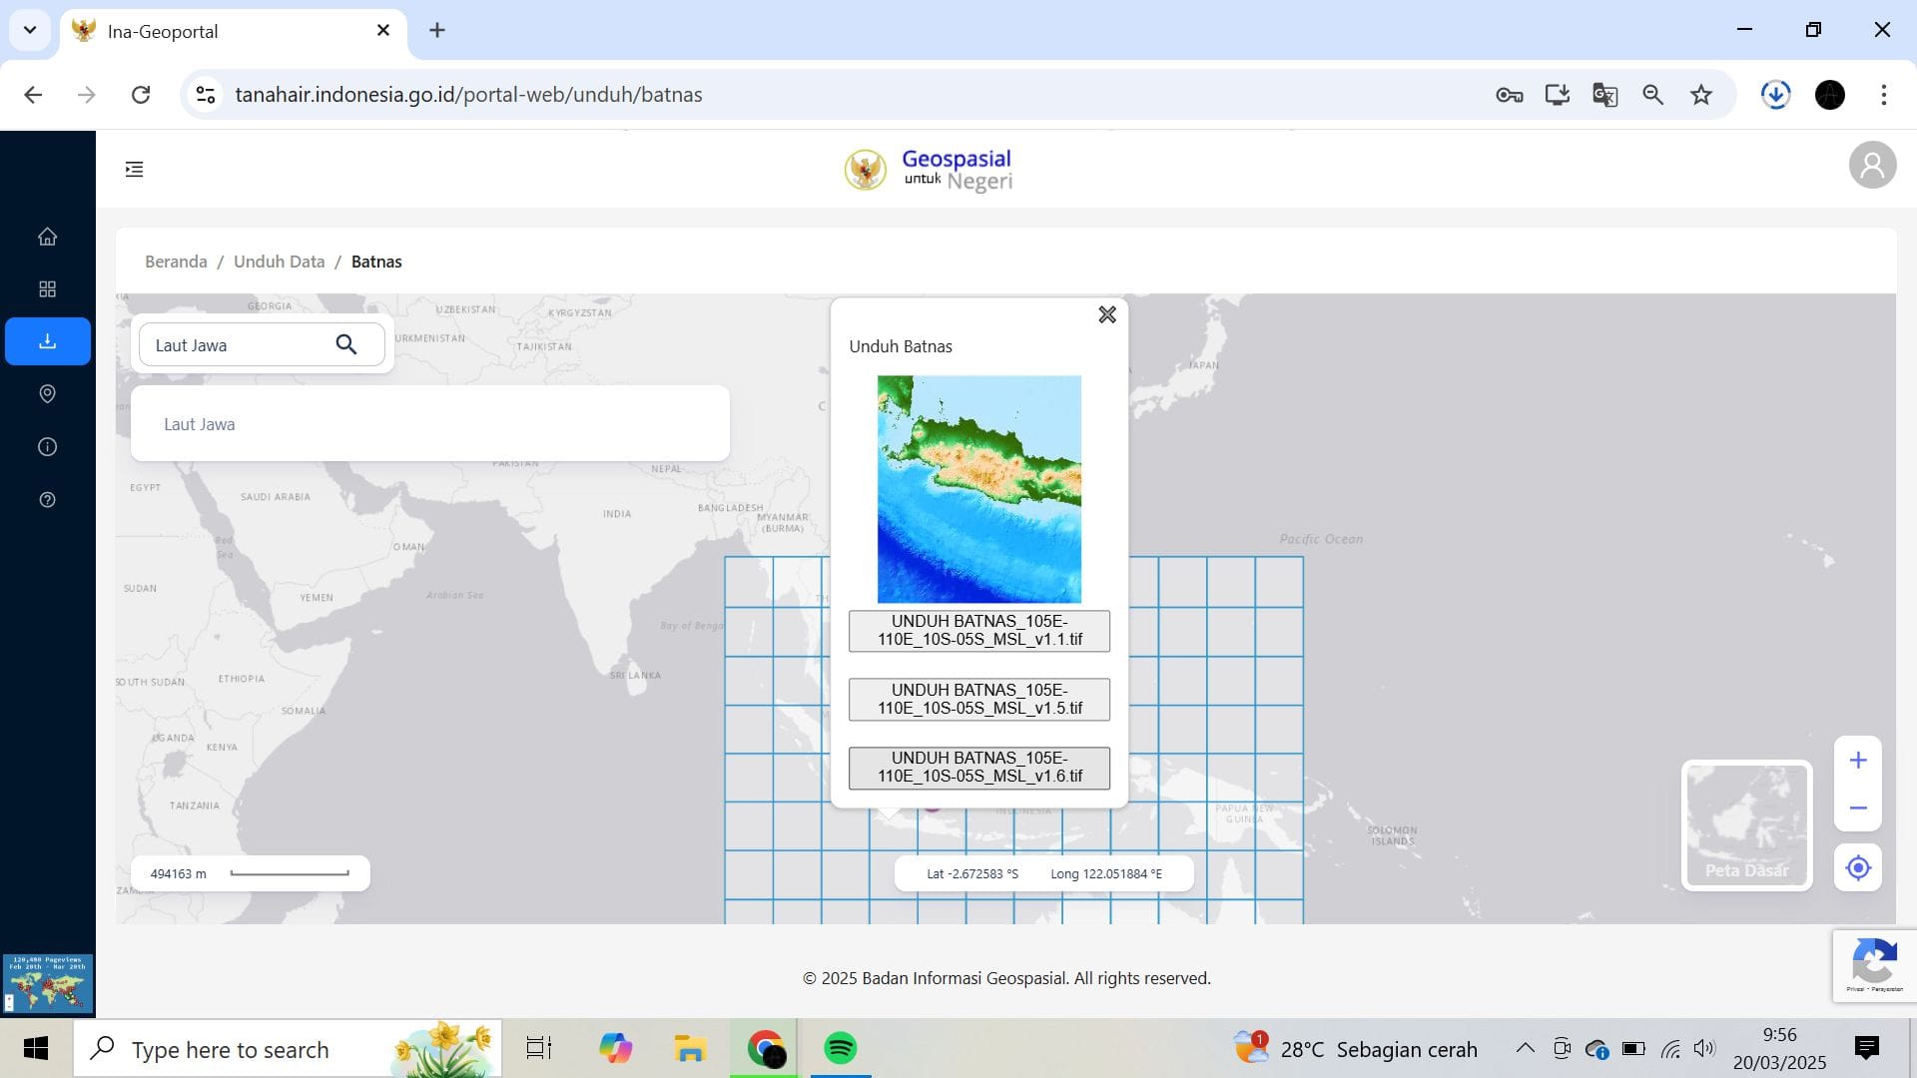This screenshot has height=1078, width=1917.
Task: Click the address bar URL
Action: pos(468,95)
